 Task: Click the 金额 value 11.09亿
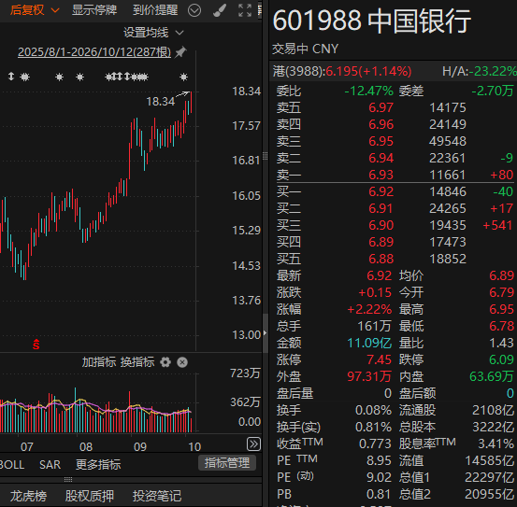pyautogui.click(x=369, y=343)
